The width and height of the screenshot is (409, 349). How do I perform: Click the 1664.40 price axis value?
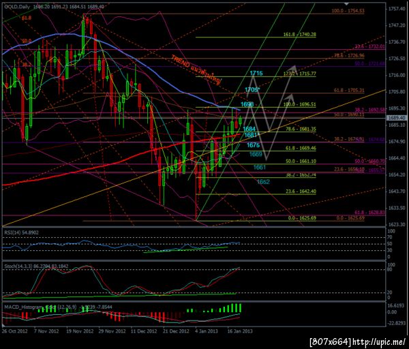(x=397, y=158)
